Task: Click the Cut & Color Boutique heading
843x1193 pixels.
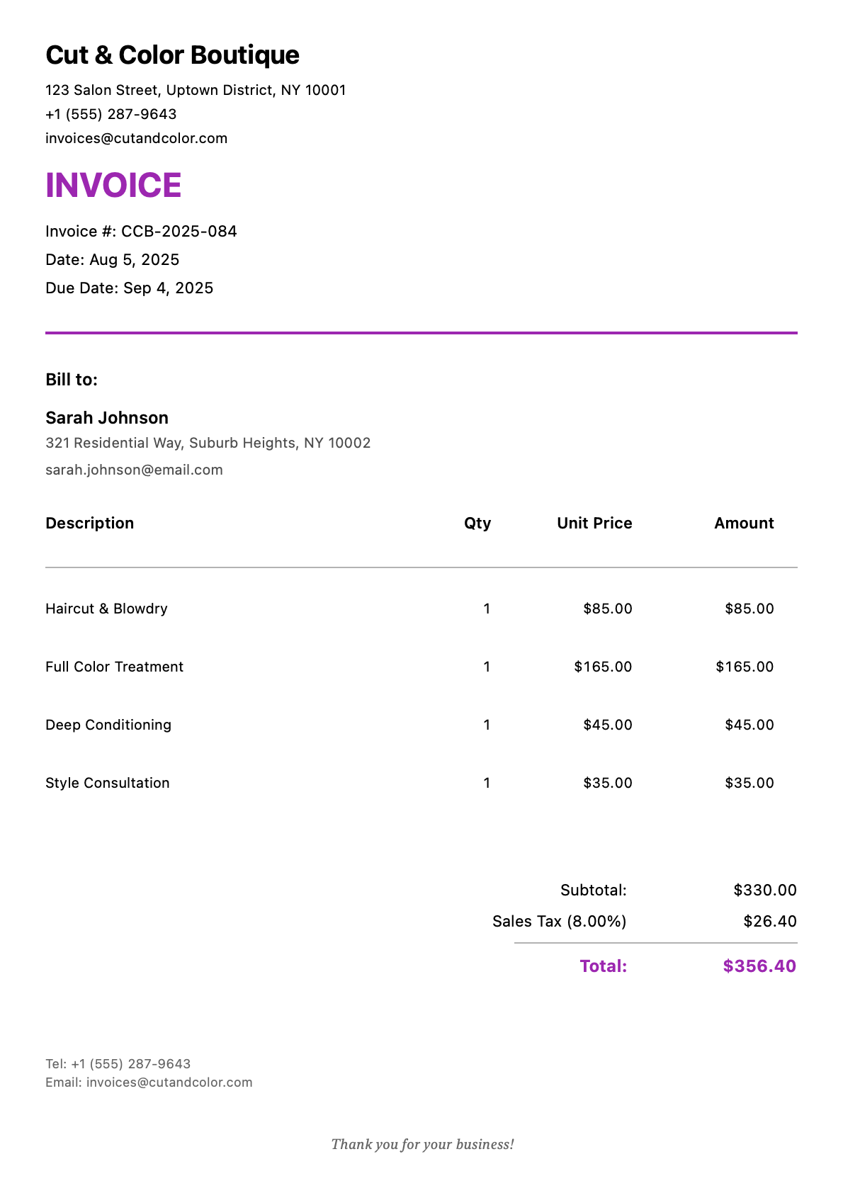Action: [x=172, y=55]
